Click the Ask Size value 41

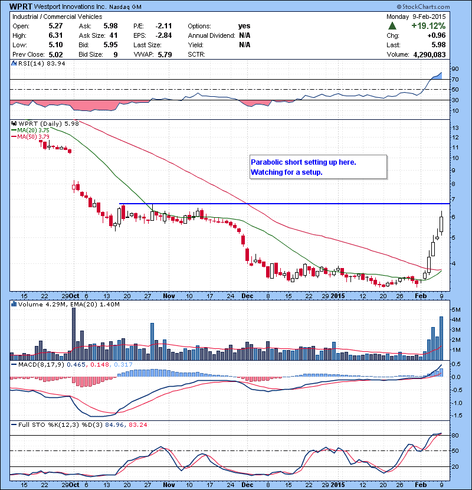pos(114,35)
